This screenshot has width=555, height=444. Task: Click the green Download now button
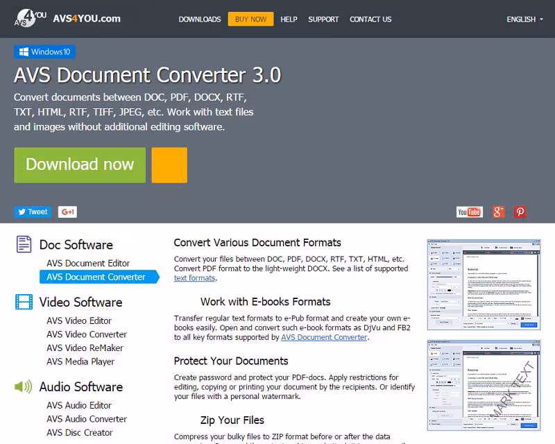coord(80,165)
